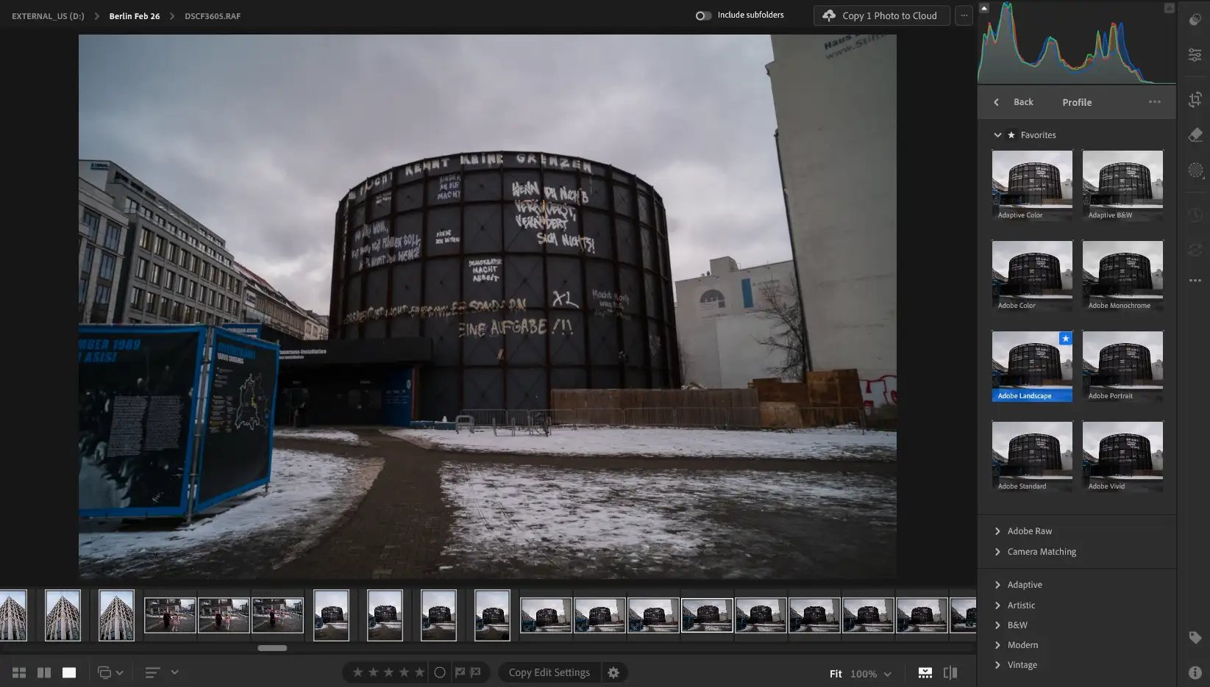This screenshot has height=687, width=1210.
Task: Click the cloud upload icon
Action: [x=829, y=15]
